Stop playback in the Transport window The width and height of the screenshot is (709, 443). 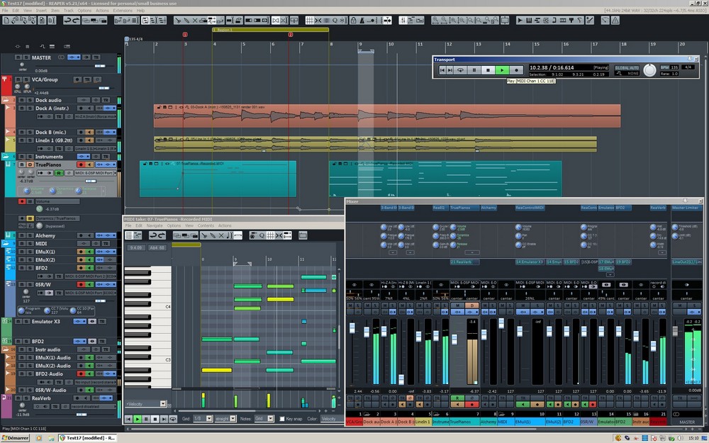click(488, 70)
